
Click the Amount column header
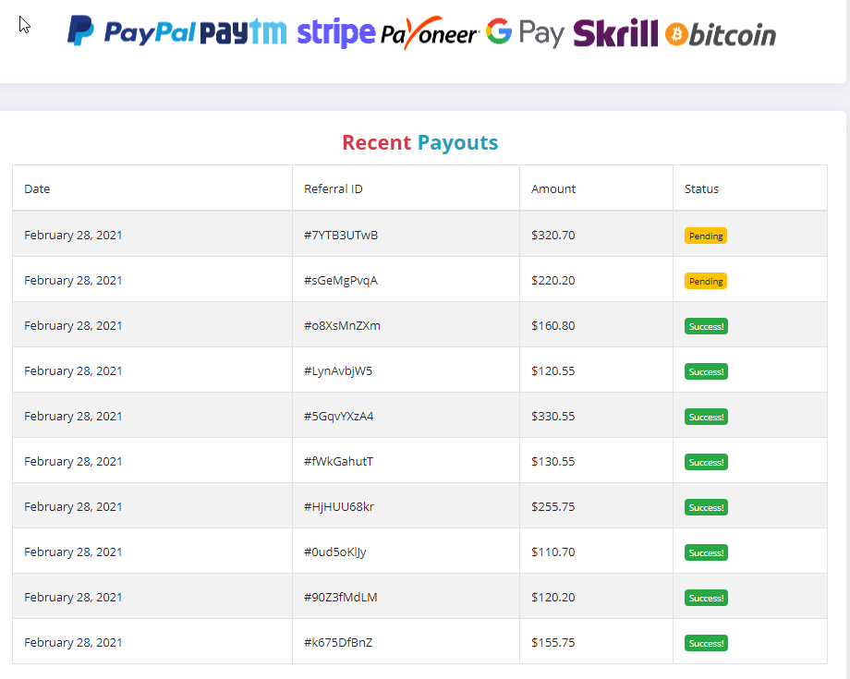(552, 188)
